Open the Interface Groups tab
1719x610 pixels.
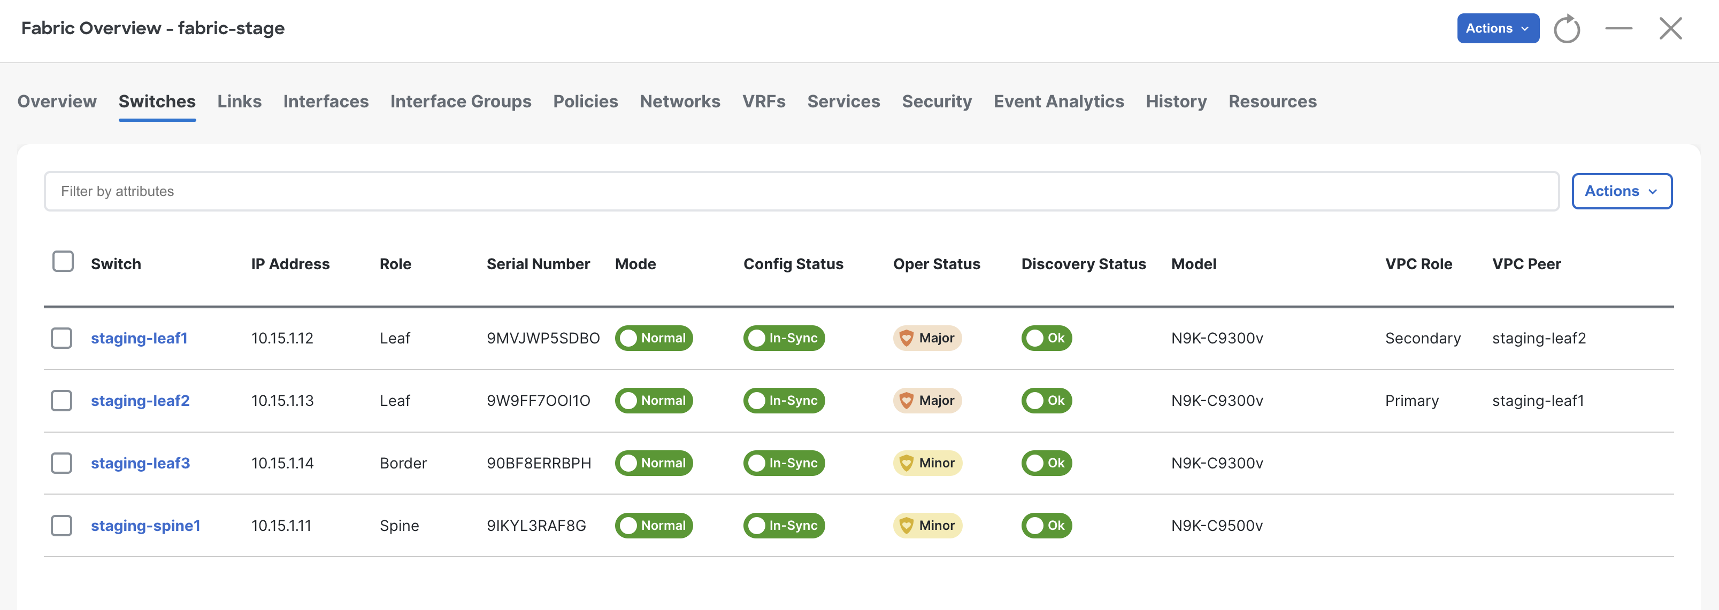coord(461,101)
